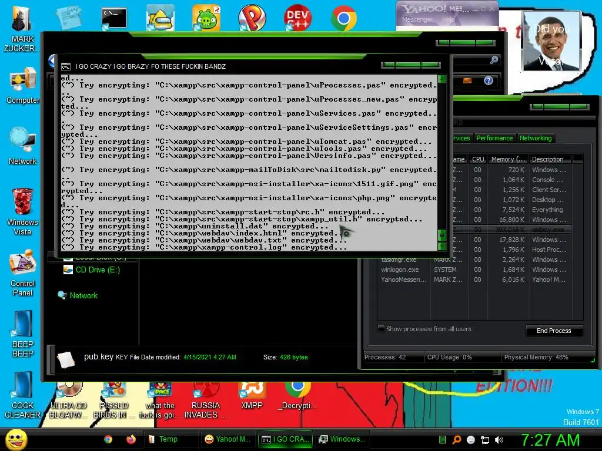
Task: Click the End Process button
Action: click(x=554, y=331)
